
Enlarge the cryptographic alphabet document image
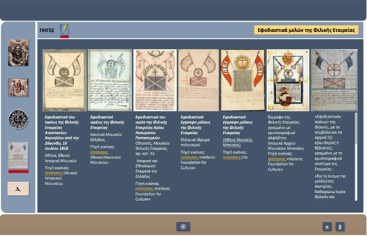pyautogui.click(x=288, y=80)
